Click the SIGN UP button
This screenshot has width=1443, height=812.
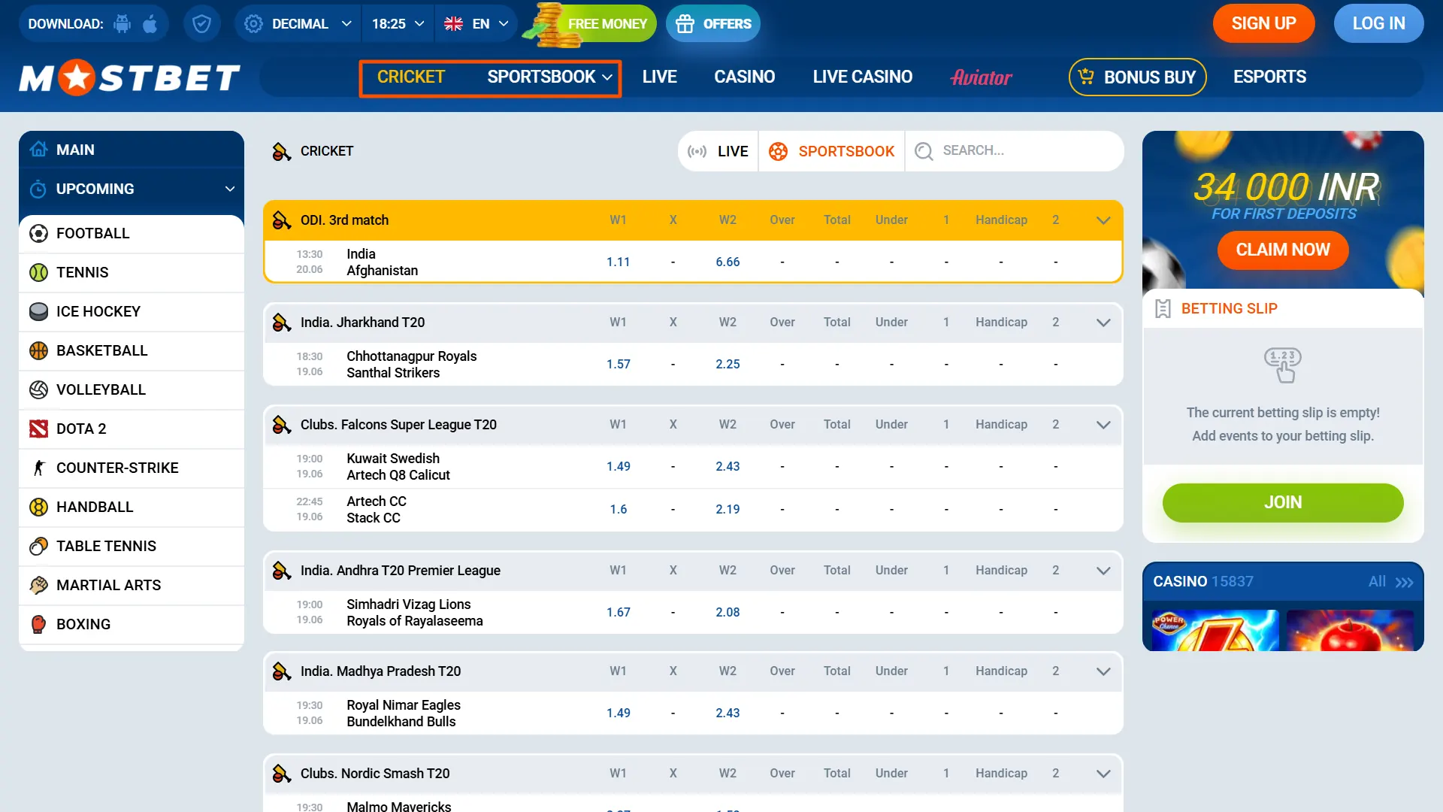(1263, 24)
